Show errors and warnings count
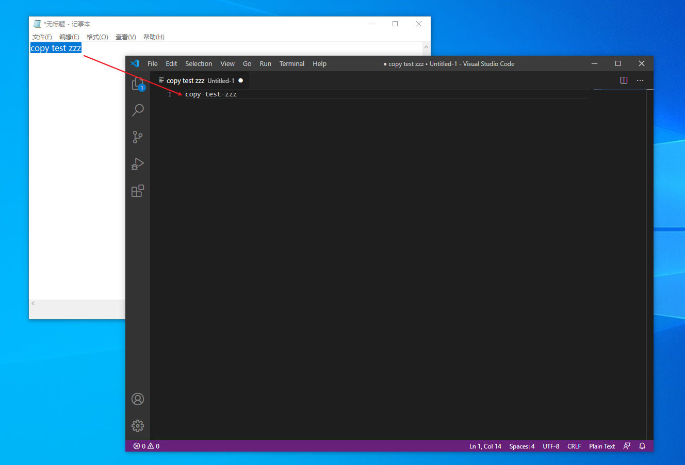 [146, 446]
